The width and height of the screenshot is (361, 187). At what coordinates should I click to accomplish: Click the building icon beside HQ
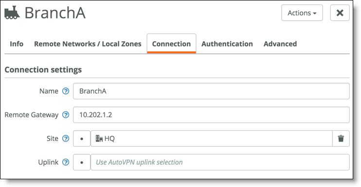(x=99, y=139)
